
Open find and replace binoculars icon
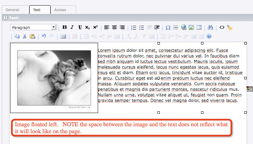point(210,27)
